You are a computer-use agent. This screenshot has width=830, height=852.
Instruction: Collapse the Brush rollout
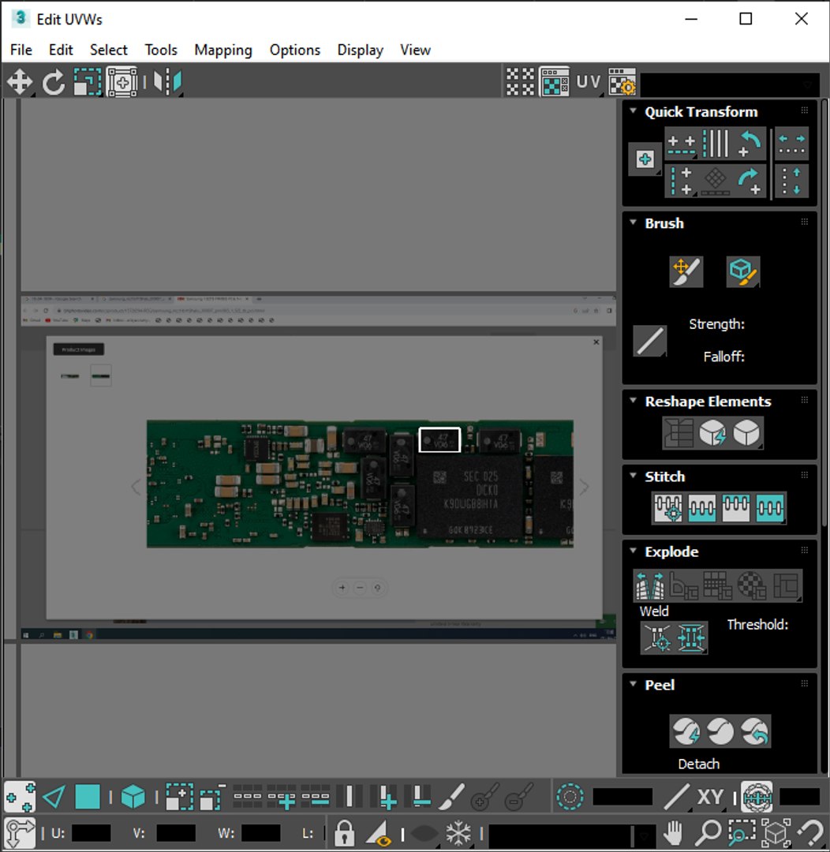pyautogui.click(x=634, y=222)
